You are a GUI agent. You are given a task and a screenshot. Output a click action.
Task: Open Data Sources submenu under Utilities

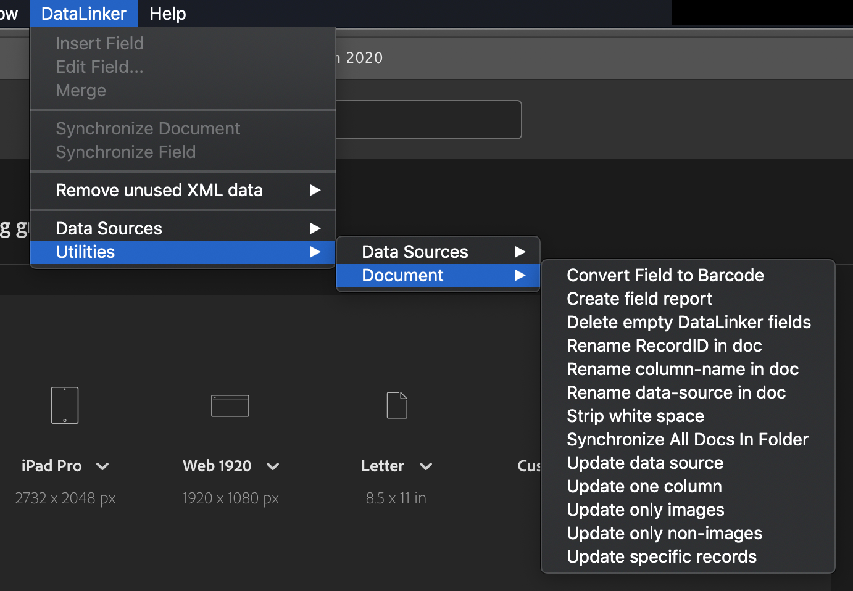tap(438, 252)
